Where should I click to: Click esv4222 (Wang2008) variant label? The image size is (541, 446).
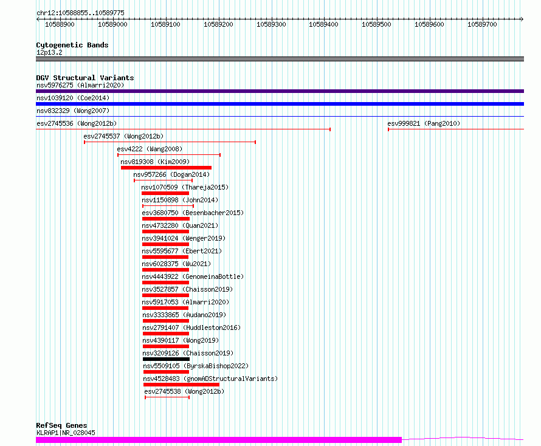150,149
